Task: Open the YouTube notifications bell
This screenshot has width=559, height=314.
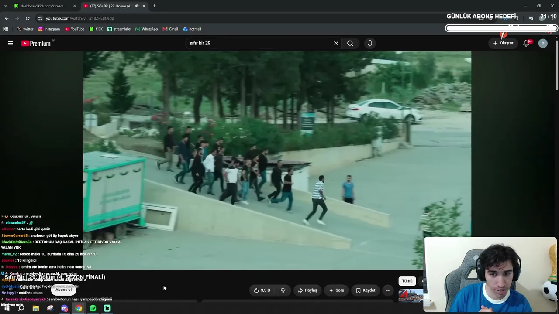Action: click(527, 43)
